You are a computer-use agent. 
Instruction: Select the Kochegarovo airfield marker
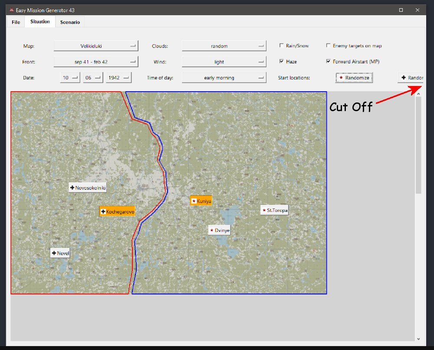117,211
